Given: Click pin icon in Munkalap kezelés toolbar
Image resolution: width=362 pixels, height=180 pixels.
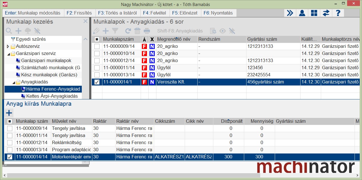Looking at the screenshot, I should click(x=37, y=31).
